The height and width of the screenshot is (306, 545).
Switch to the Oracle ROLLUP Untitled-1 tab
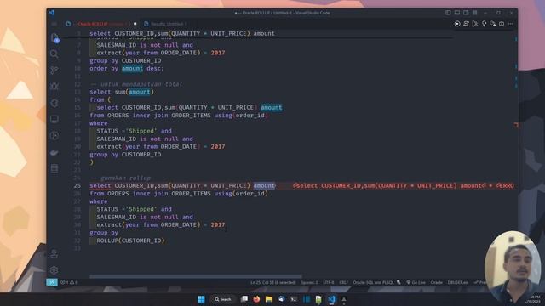[x=100, y=24]
